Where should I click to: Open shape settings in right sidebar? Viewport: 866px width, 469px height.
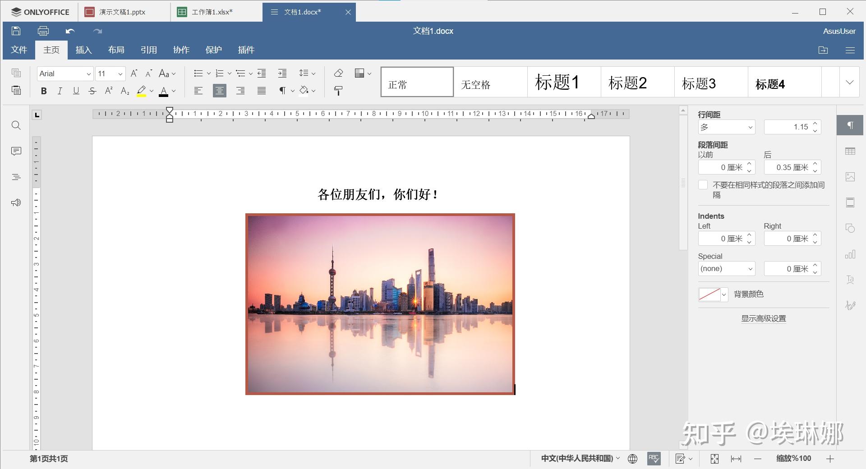pos(850,228)
